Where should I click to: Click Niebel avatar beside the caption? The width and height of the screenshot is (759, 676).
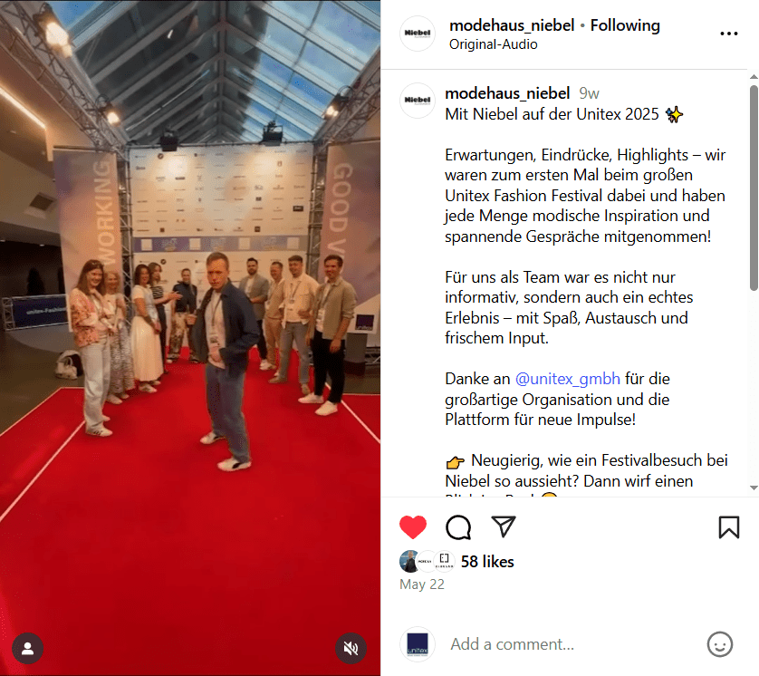(418, 101)
